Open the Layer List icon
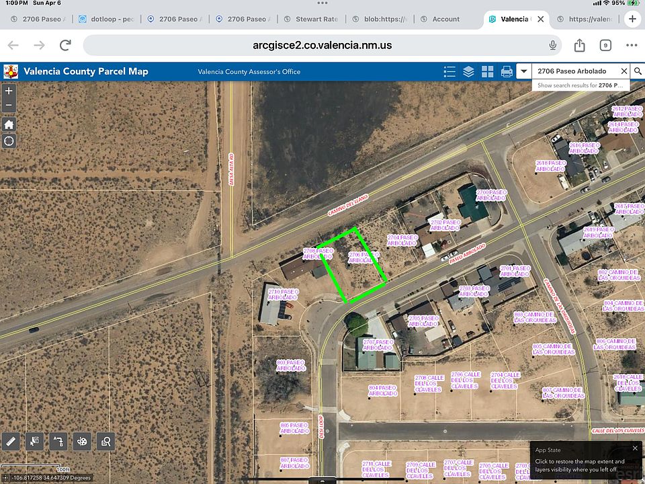The height and width of the screenshot is (484, 645). [x=468, y=72]
